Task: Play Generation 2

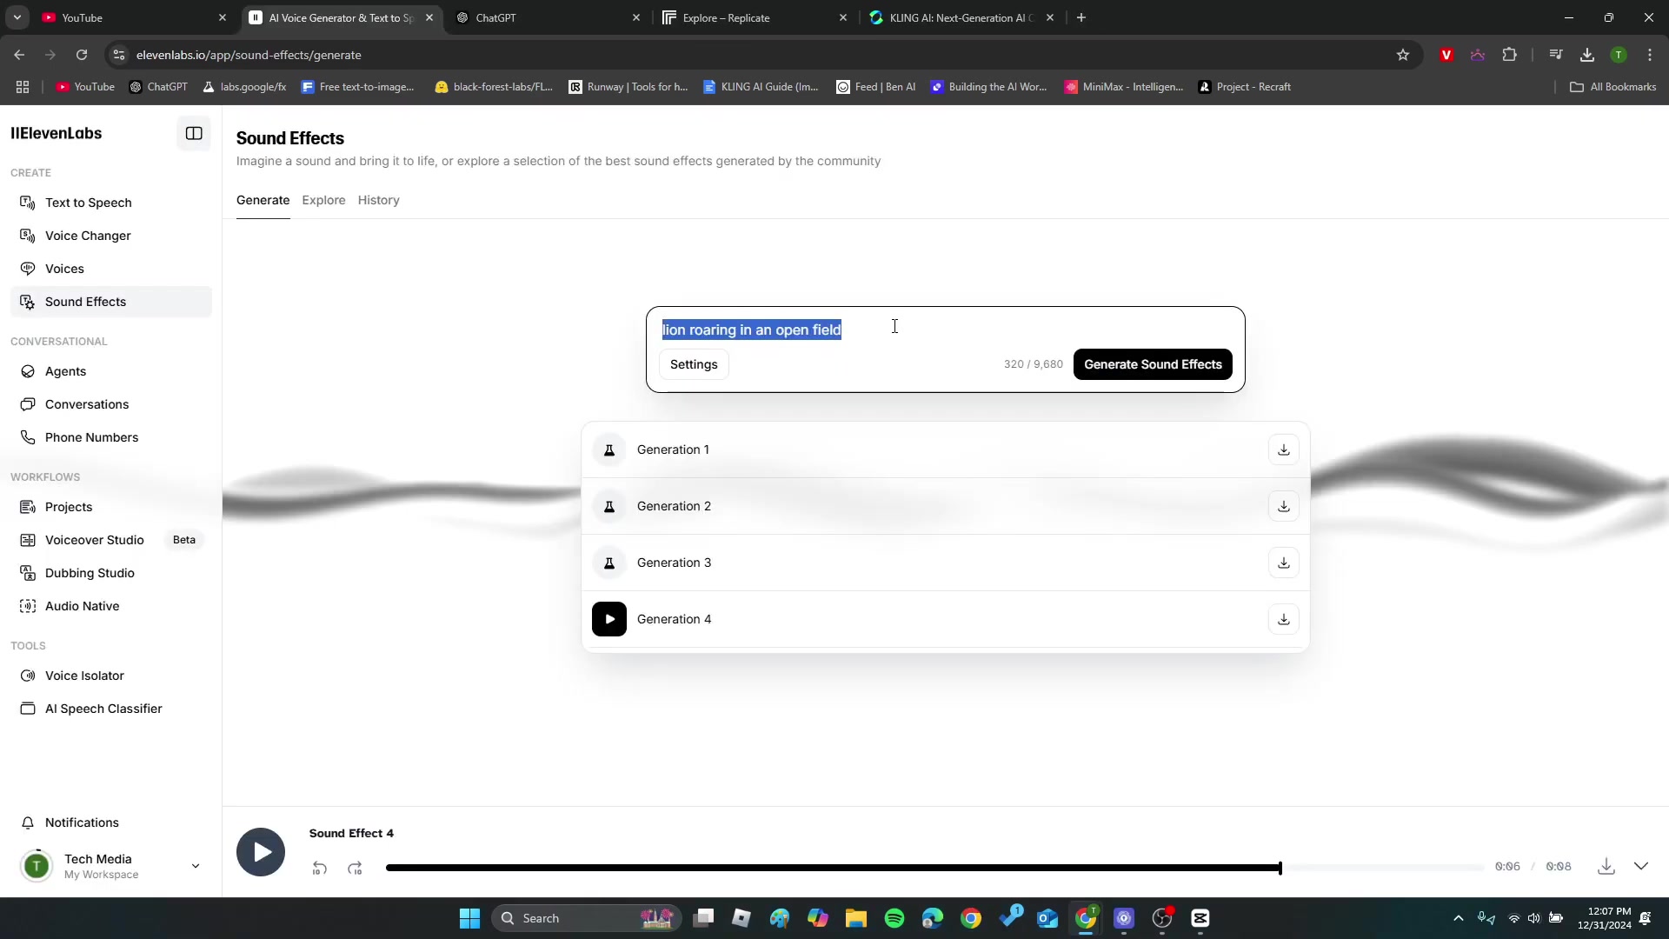Action: pyautogui.click(x=609, y=506)
